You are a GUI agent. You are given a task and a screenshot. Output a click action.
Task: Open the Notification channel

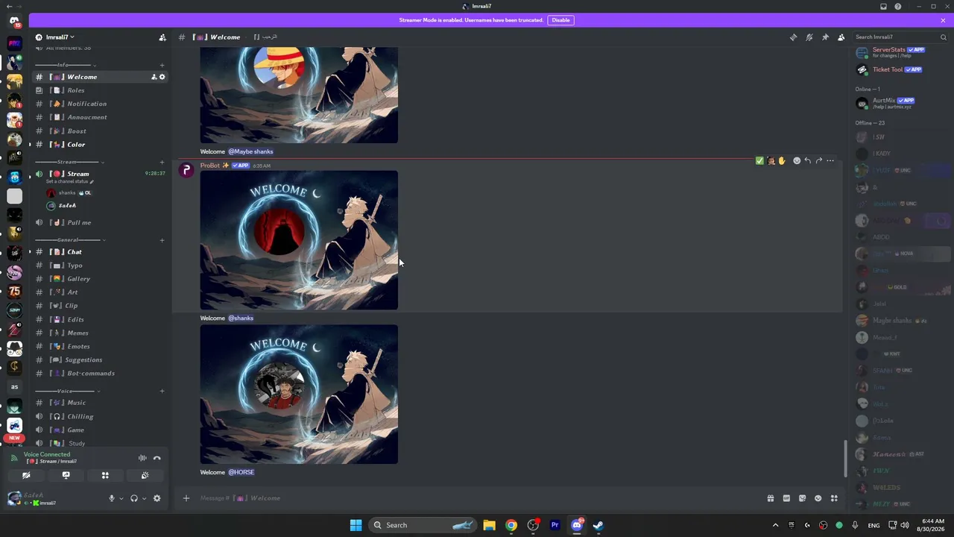click(x=101, y=104)
